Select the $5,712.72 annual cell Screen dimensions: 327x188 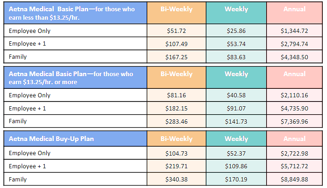coord(294,166)
